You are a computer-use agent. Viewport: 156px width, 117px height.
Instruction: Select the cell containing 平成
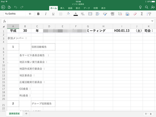[x=13, y=31]
